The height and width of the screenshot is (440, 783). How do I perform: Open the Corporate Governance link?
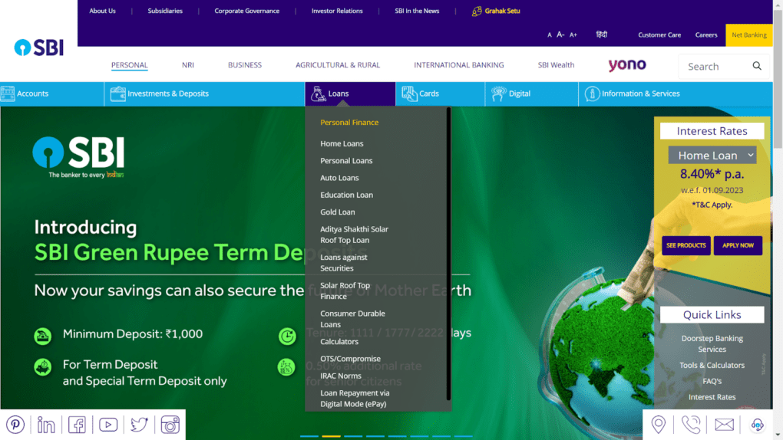pyautogui.click(x=246, y=11)
